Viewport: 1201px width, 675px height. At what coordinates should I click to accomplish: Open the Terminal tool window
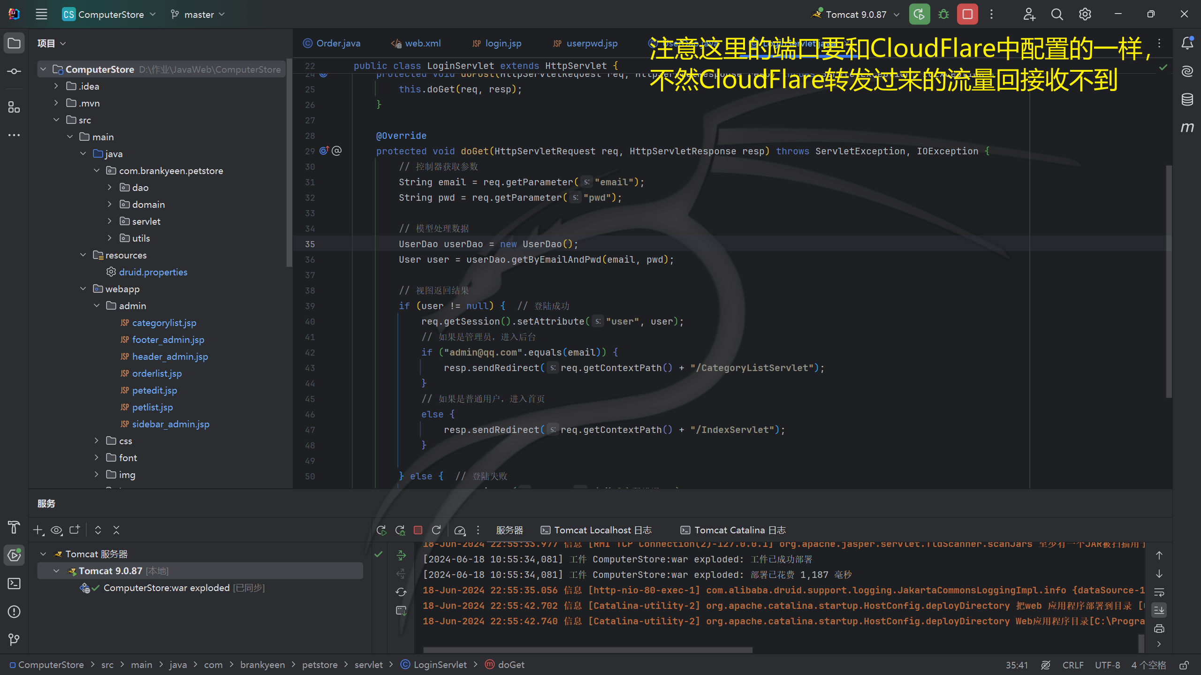tap(14, 584)
